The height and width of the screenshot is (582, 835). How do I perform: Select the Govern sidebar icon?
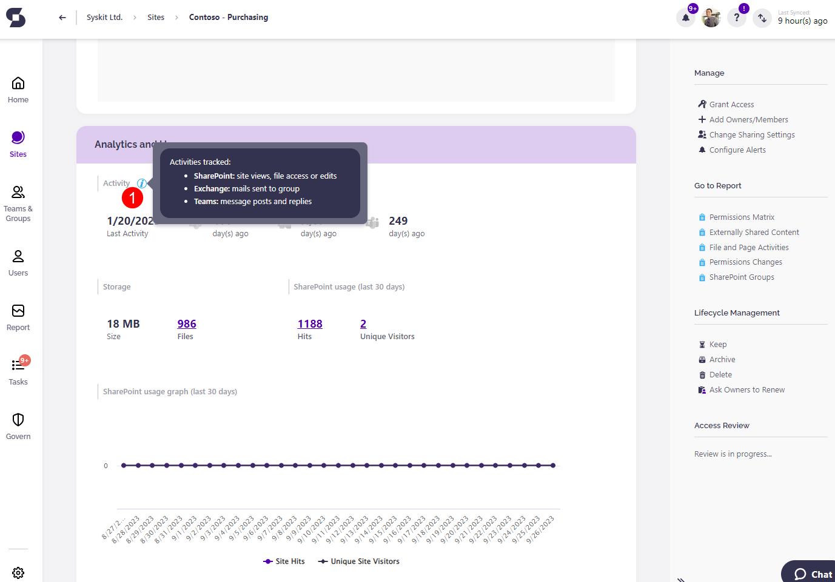pyautogui.click(x=18, y=425)
